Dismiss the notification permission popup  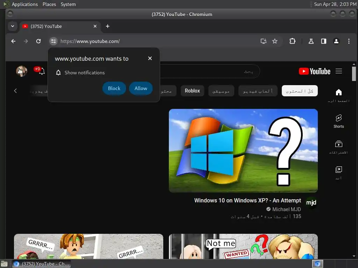point(150,58)
